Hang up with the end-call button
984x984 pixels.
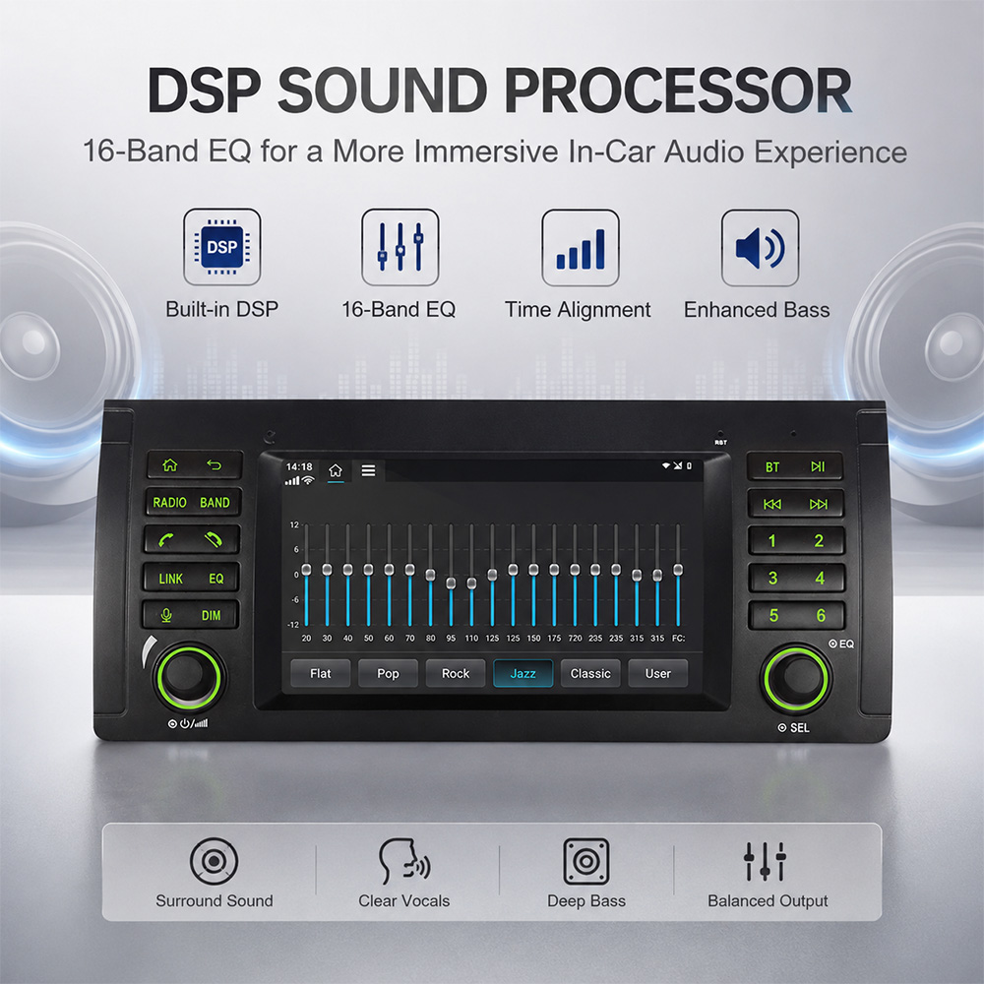coord(214,539)
